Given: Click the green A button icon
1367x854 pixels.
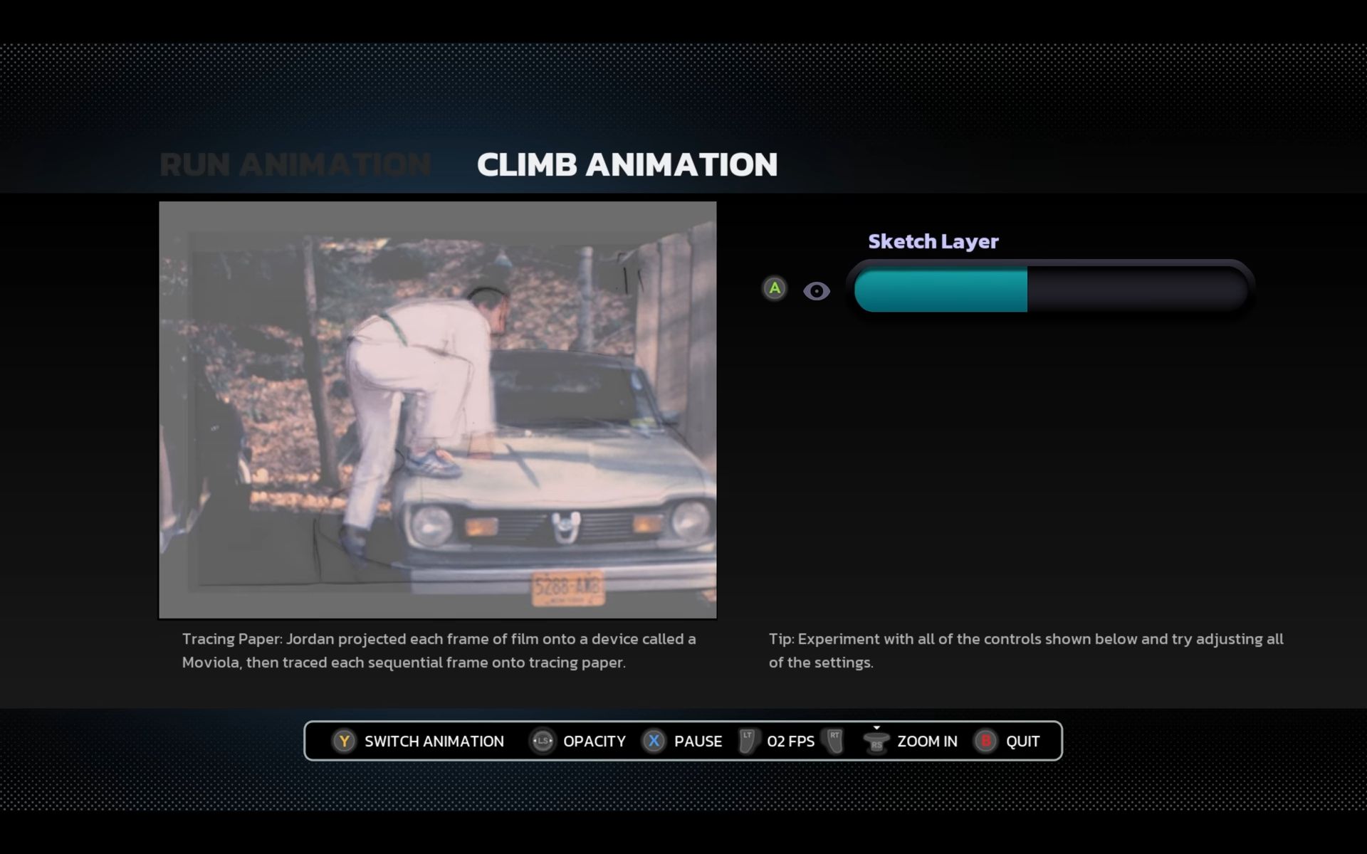Looking at the screenshot, I should click(775, 288).
